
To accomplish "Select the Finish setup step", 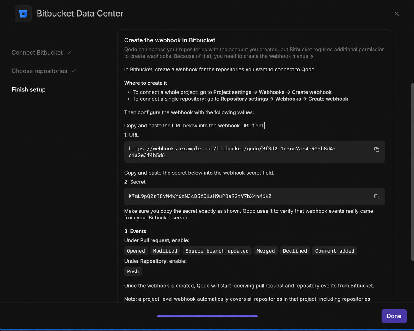I will pos(29,90).
